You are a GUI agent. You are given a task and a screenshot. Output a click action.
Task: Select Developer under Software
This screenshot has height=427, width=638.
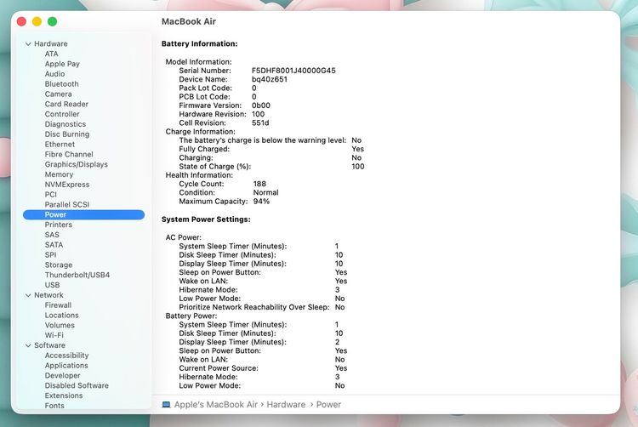pos(62,376)
